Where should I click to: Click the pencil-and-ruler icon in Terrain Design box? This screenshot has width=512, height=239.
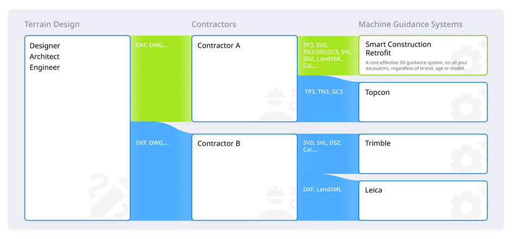click(x=109, y=196)
